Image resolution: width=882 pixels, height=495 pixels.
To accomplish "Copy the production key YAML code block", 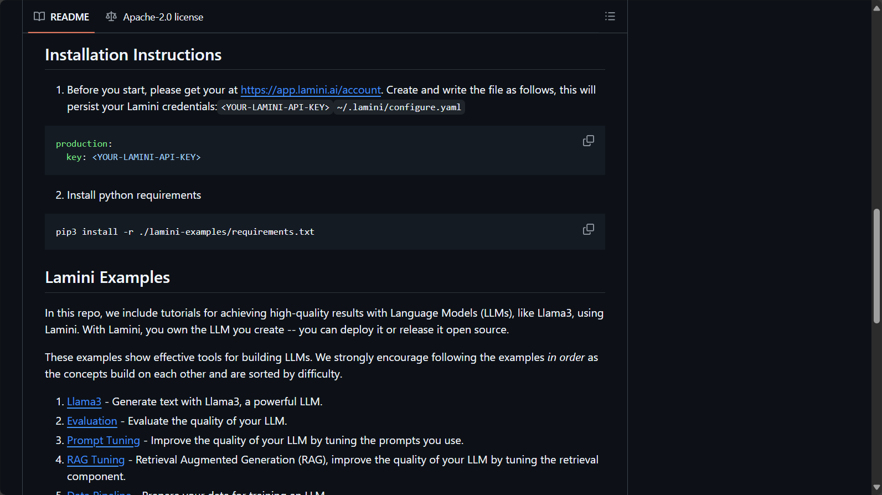I will 589,141.
